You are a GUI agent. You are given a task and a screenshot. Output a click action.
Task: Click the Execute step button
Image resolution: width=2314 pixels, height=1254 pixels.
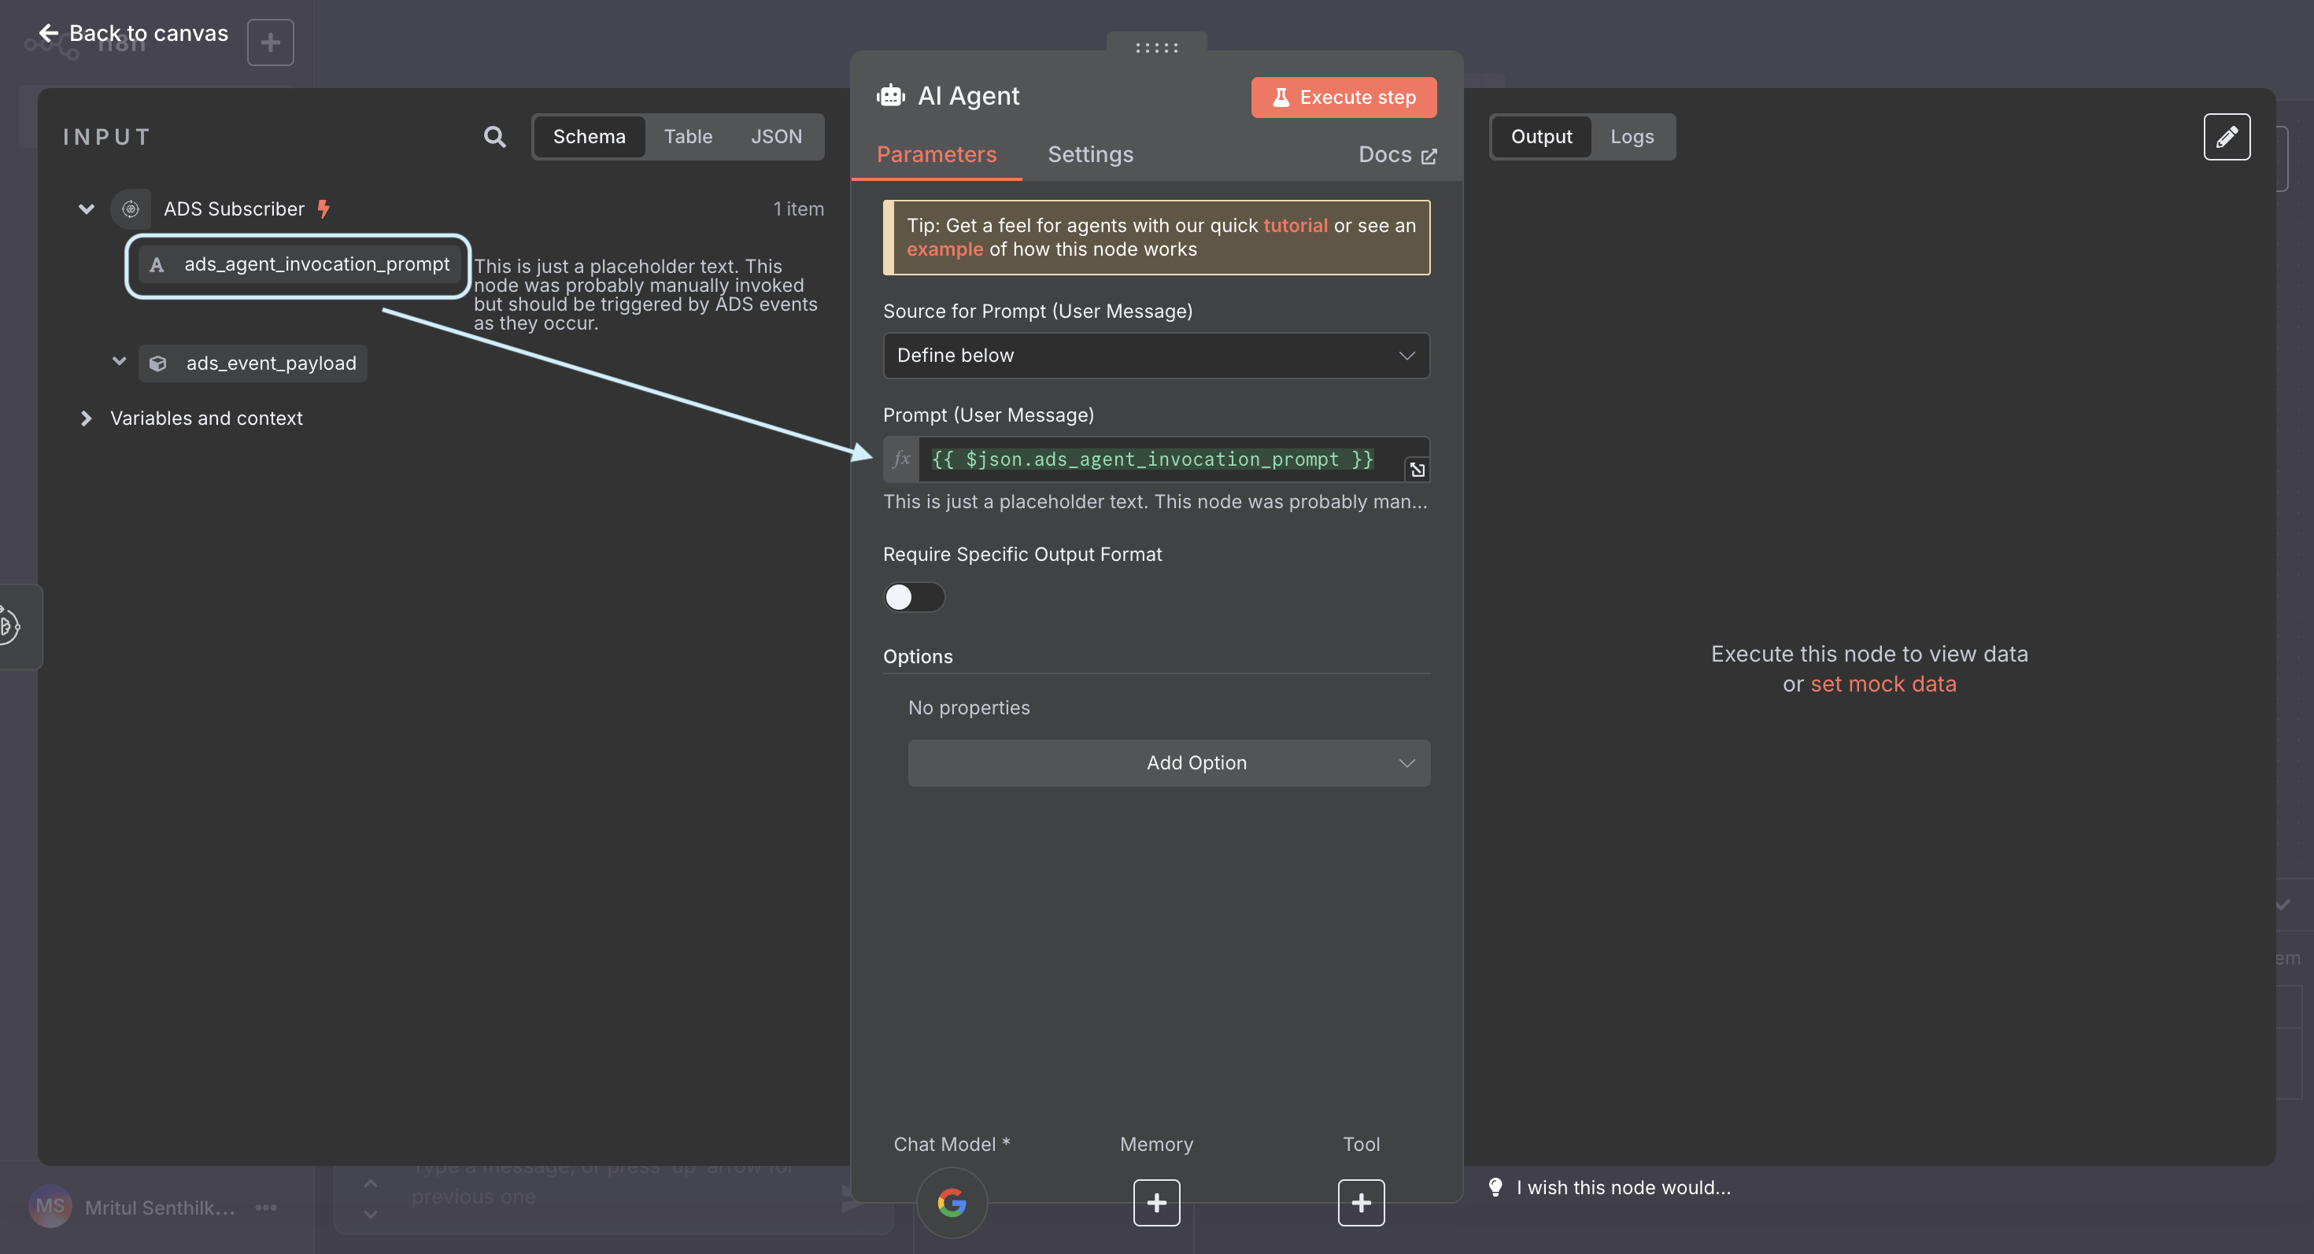pyautogui.click(x=1342, y=97)
